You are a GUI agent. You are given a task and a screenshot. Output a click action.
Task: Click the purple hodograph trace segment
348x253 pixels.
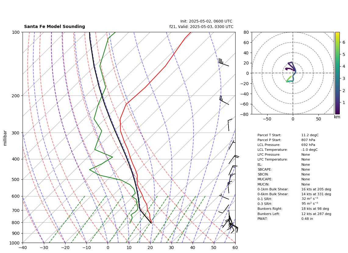click(289, 67)
